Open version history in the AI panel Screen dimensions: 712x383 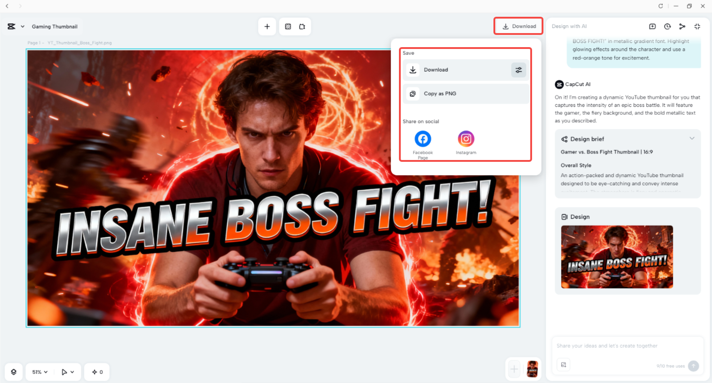pyautogui.click(x=667, y=26)
